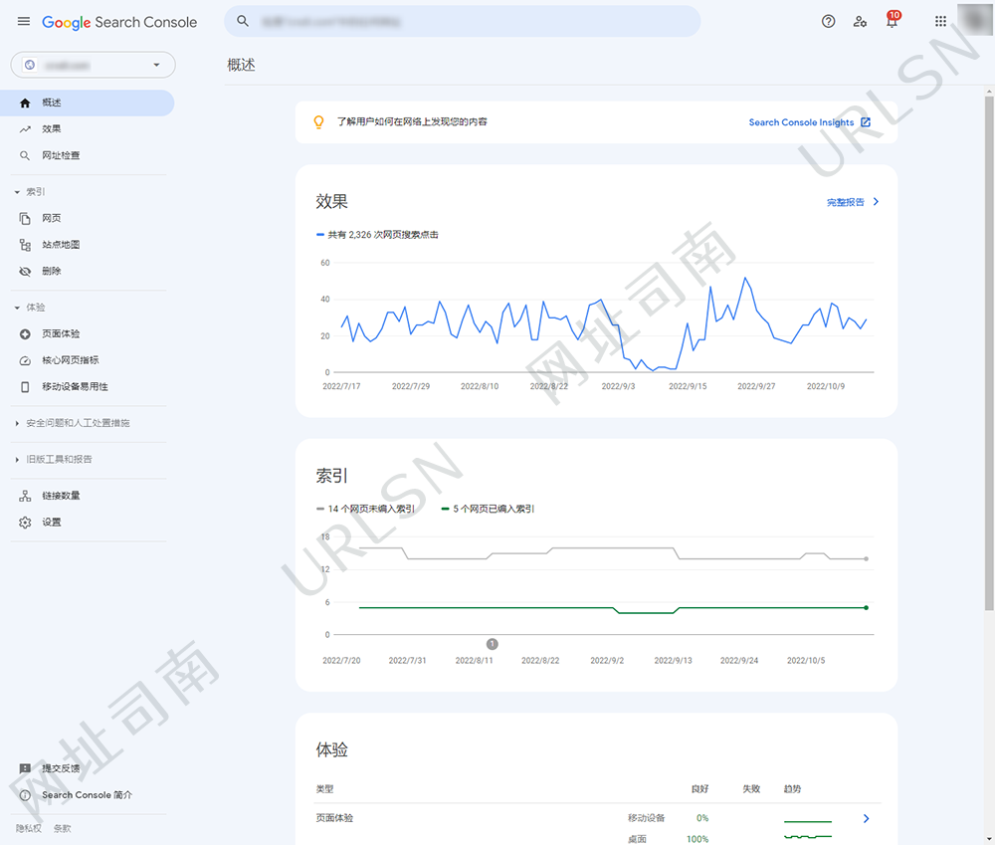Go to 网址检查 (URL inspection)
The width and height of the screenshot is (995, 845).
pyautogui.click(x=61, y=156)
